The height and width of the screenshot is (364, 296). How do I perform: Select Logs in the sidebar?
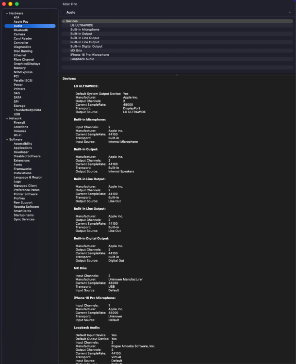(x=17, y=182)
